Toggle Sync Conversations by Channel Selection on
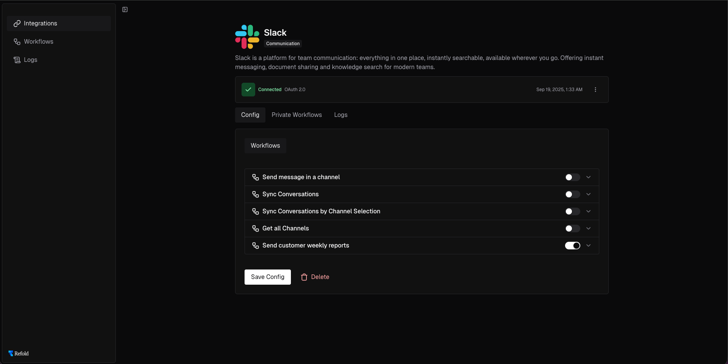Screen dimensions: 728x364 [572, 211]
